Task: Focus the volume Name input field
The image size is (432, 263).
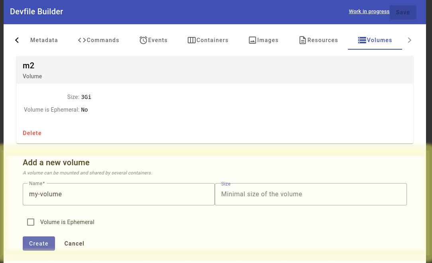Action: point(118,194)
